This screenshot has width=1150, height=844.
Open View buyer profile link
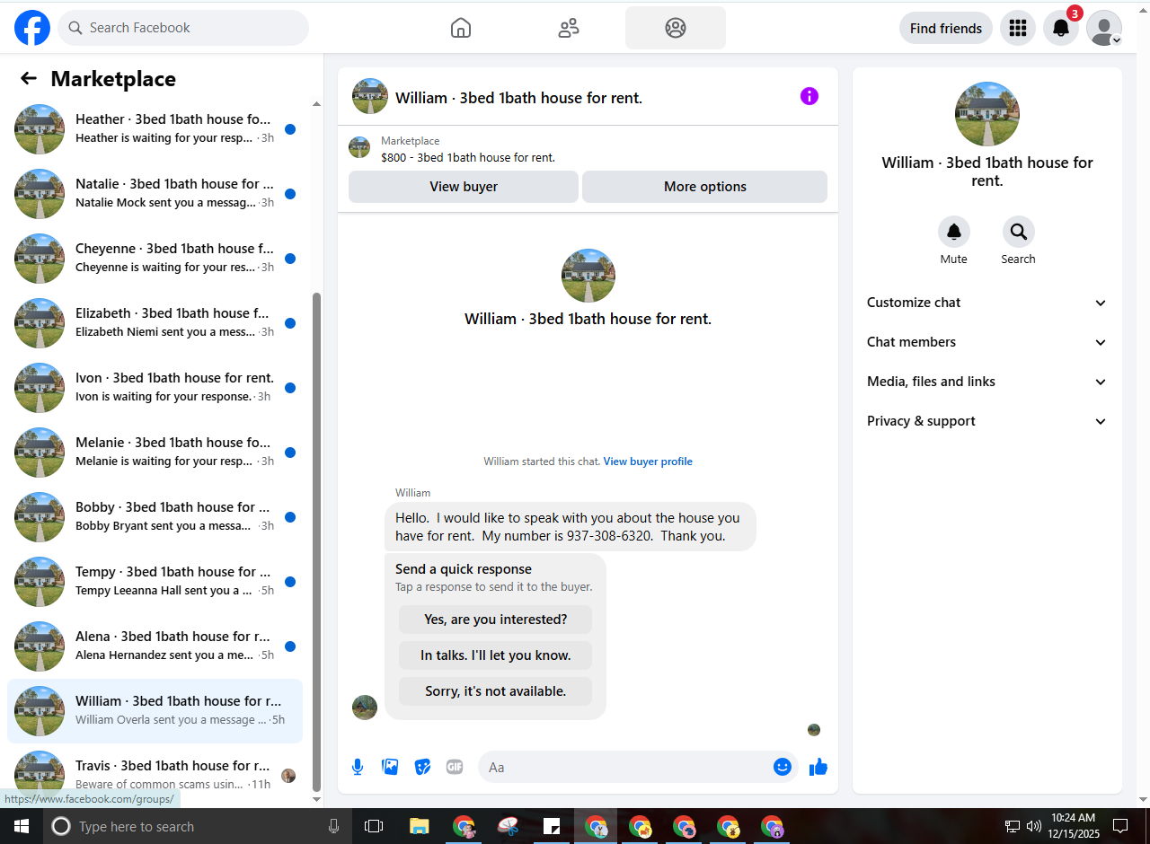click(648, 462)
